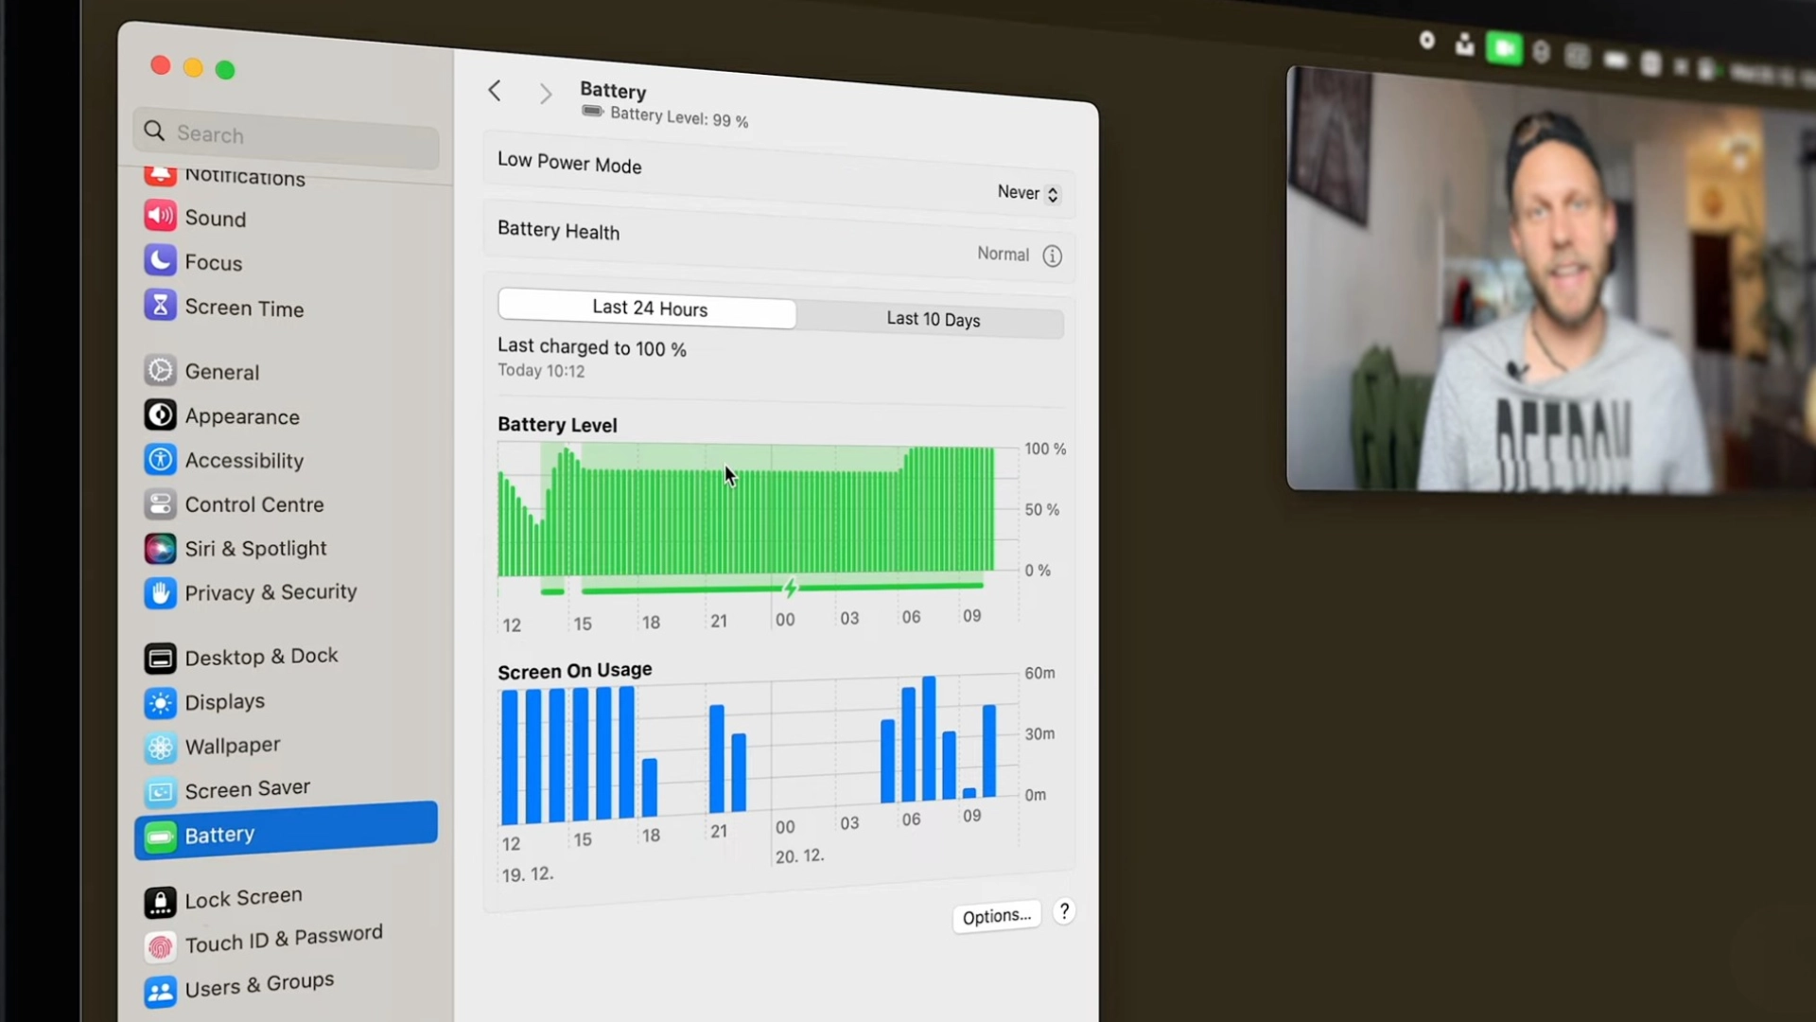The width and height of the screenshot is (1816, 1022).
Task: Open Control Centre settings
Action: pyautogui.click(x=253, y=504)
